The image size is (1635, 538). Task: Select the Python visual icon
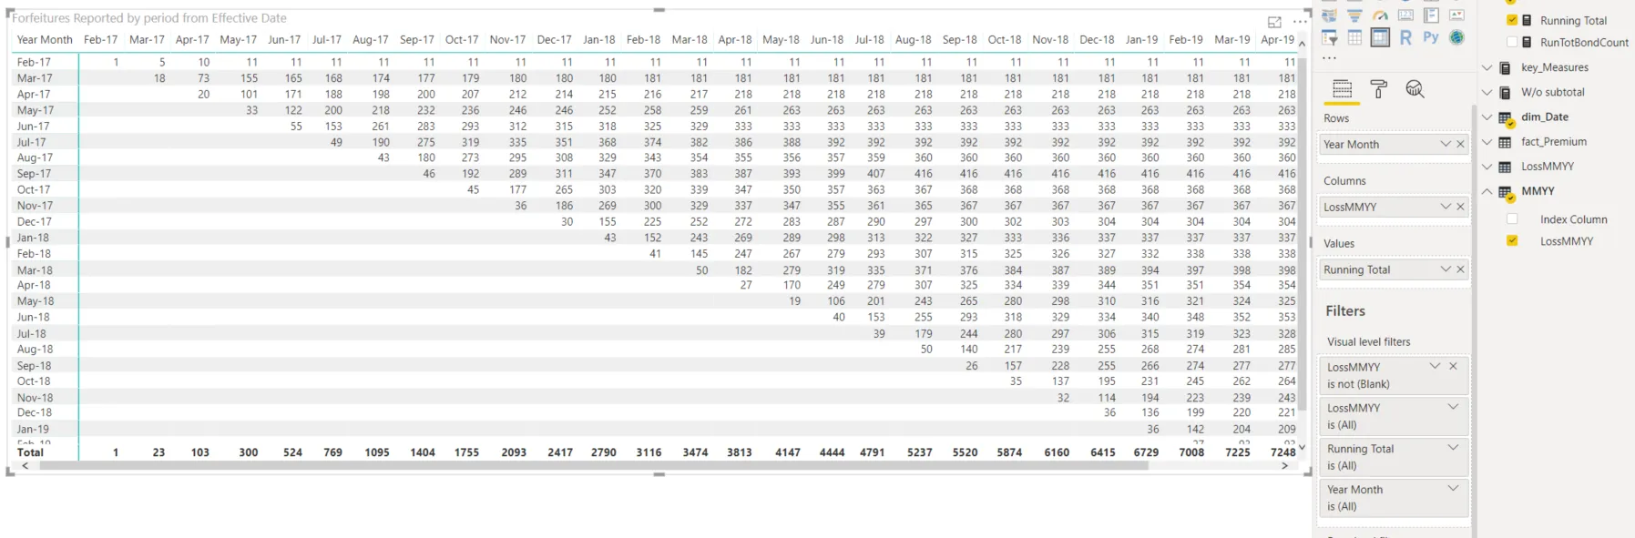(1431, 37)
